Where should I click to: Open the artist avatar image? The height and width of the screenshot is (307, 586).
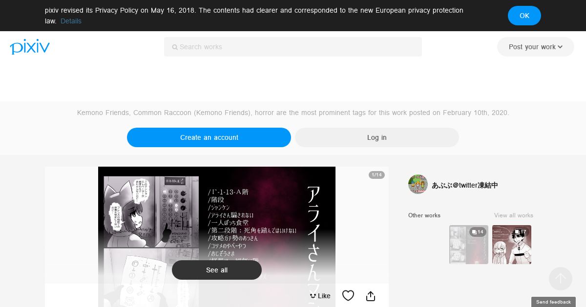pos(418,185)
